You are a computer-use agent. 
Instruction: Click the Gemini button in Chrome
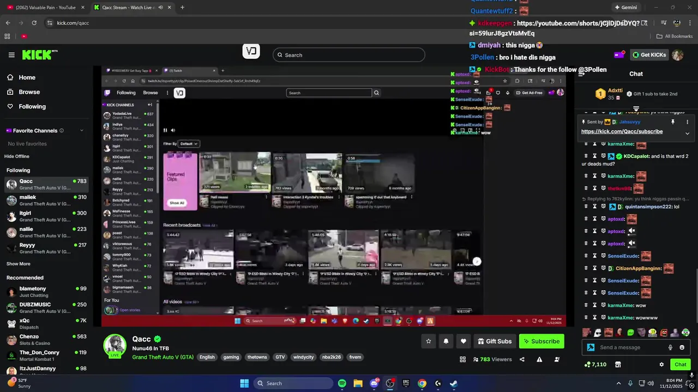pos(625,8)
